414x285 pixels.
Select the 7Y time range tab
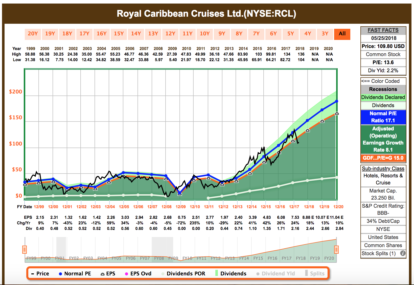(256, 34)
